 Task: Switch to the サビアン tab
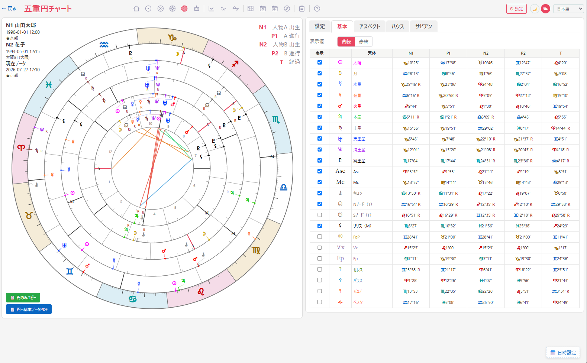click(x=424, y=26)
